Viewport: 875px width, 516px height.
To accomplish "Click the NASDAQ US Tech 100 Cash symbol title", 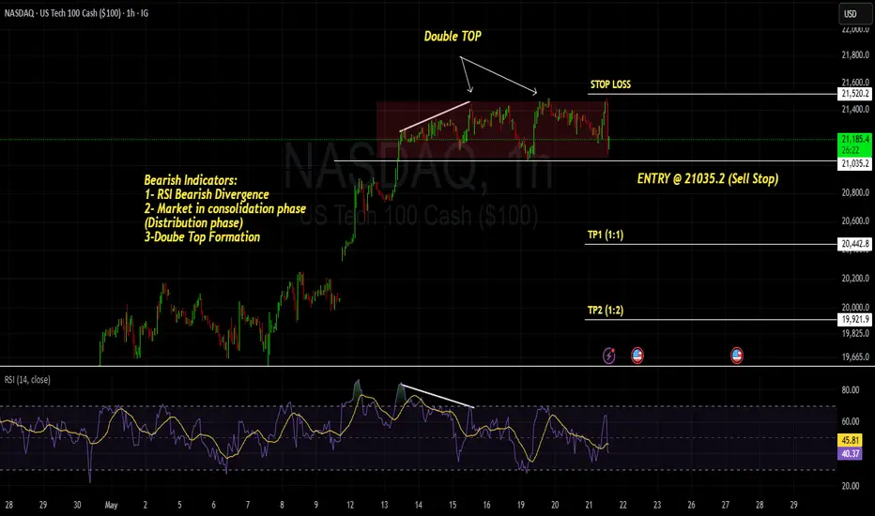I will [76, 13].
